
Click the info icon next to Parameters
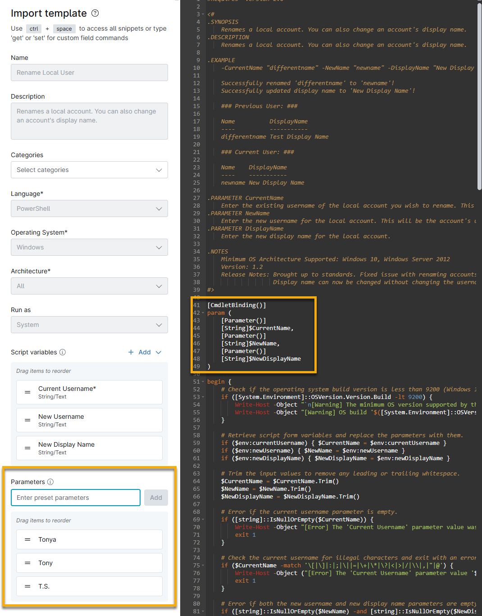pyautogui.click(x=50, y=482)
